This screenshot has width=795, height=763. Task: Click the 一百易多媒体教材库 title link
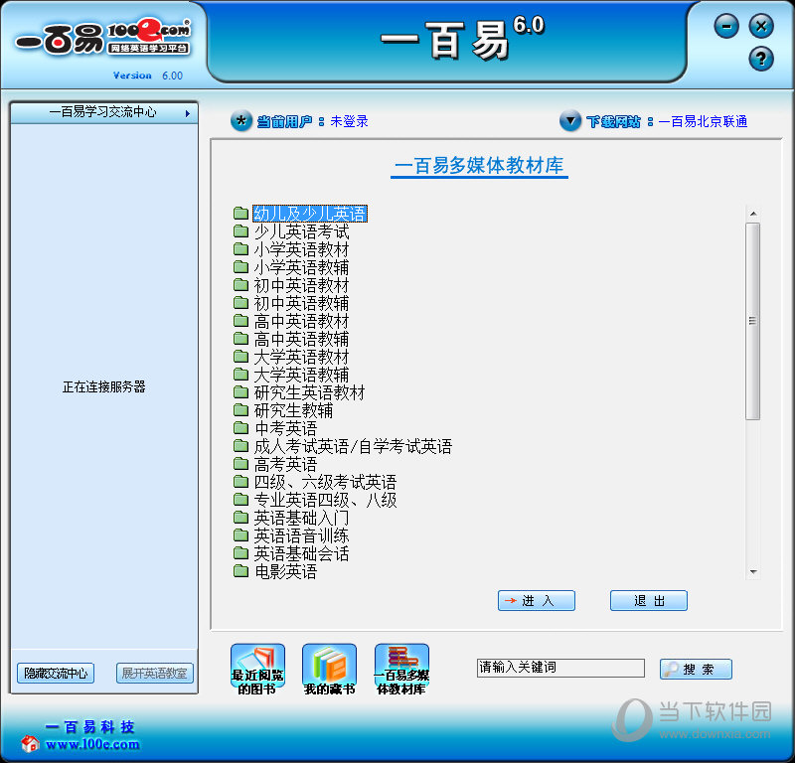(479, 166)
